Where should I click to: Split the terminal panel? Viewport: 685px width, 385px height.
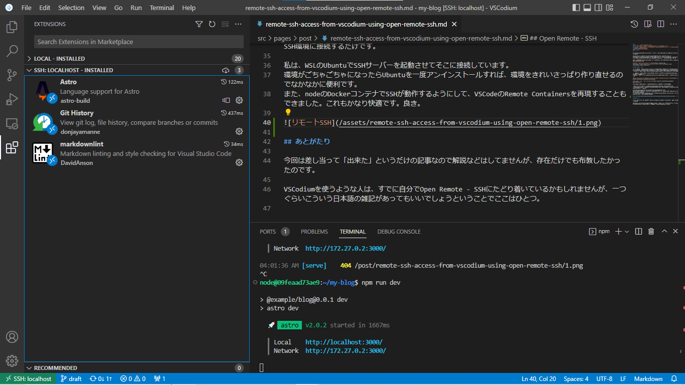click(638, 231)
